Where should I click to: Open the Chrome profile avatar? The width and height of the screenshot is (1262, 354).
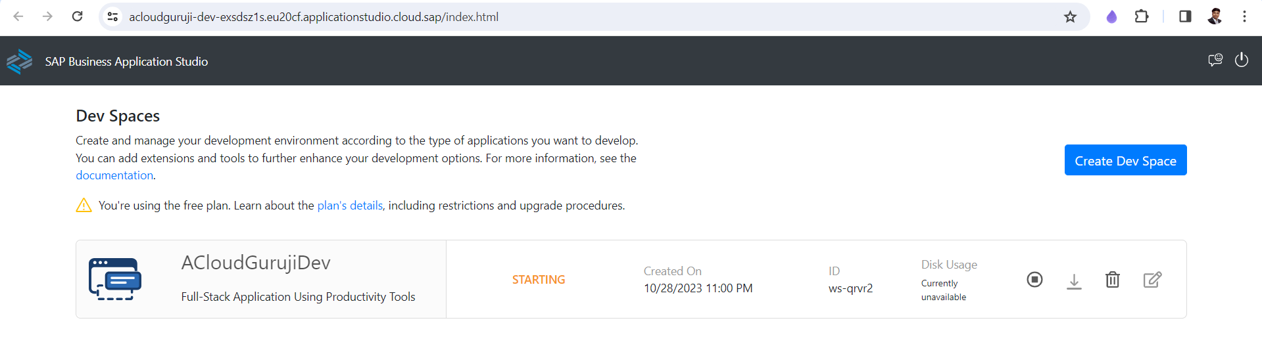point(1215,16)
